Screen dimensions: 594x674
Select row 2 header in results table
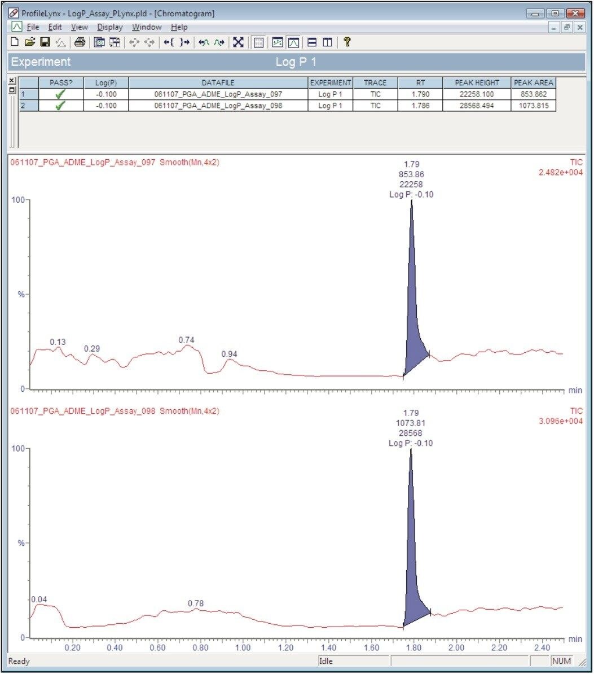29,106
